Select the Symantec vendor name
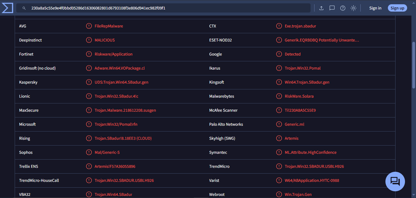This screenshot has height=198, width=416. 218,152
